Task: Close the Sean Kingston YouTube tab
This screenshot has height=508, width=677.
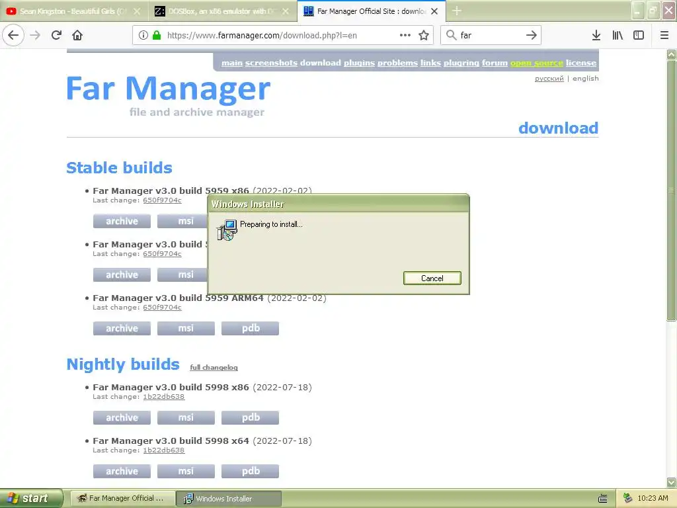Action: tap(137, 11)
